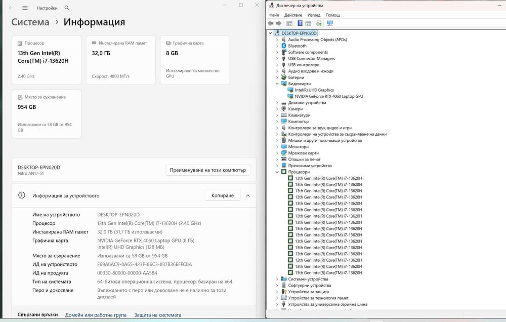Click the blue Help icon in toolbar
506x322 pixels.
click(300, 23)
